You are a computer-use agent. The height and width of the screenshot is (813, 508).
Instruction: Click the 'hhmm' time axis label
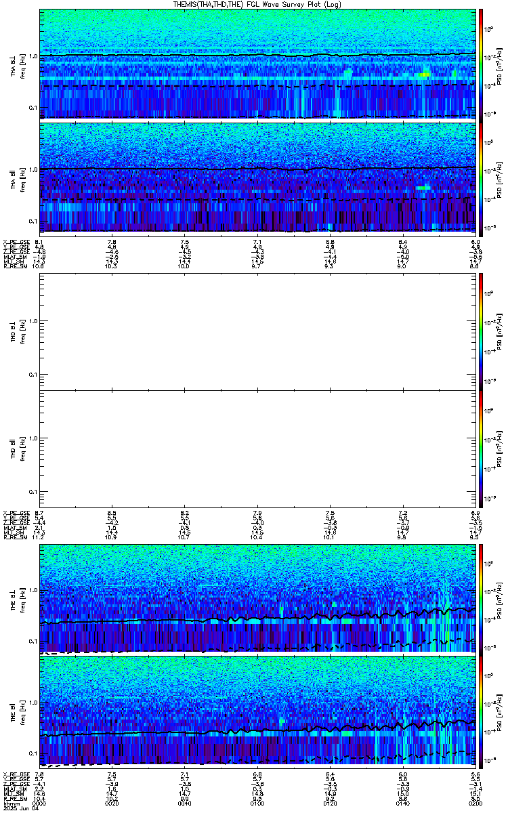coord(10,803)
